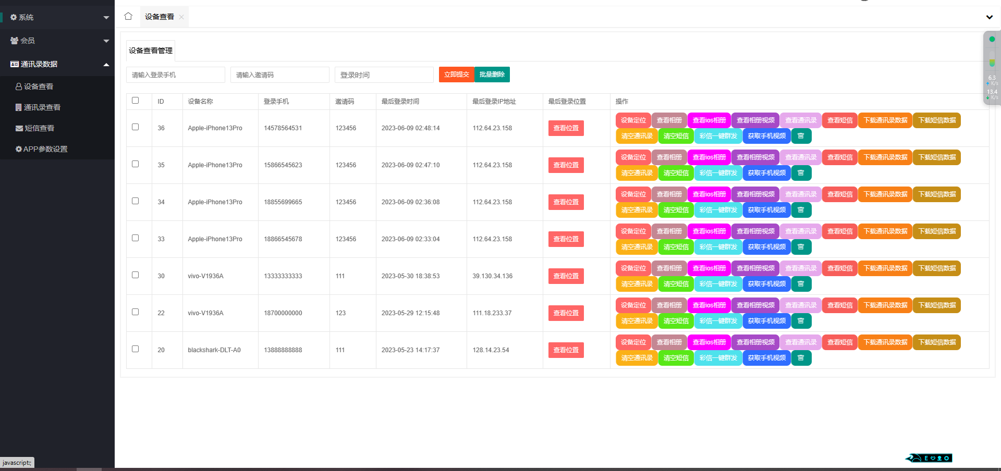Check the row checkbox for ID 33

(x=136, y=238)
